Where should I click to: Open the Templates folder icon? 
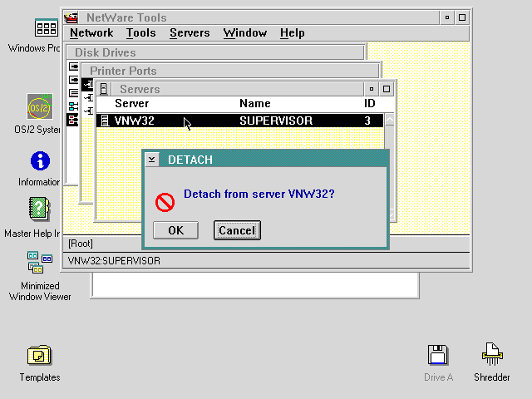point(39,355)
